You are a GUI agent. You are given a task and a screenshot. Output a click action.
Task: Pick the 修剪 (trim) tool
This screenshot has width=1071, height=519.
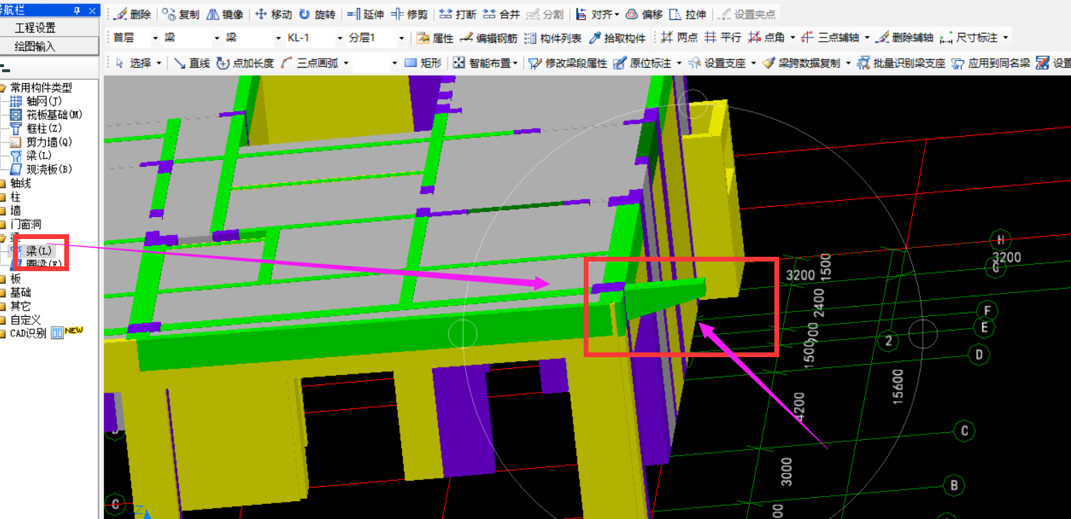(x=409, y=14)
